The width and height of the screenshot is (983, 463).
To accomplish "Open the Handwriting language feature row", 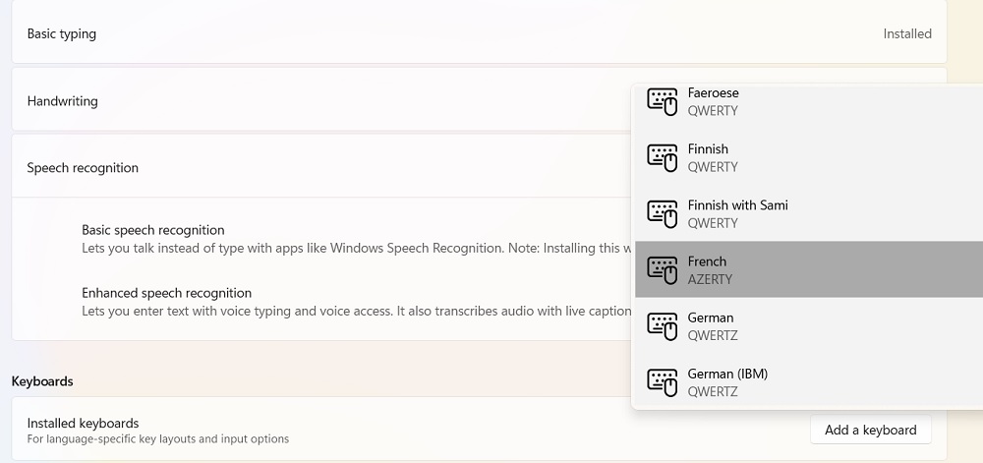I will pyautogui.click(x=63, y=101).
